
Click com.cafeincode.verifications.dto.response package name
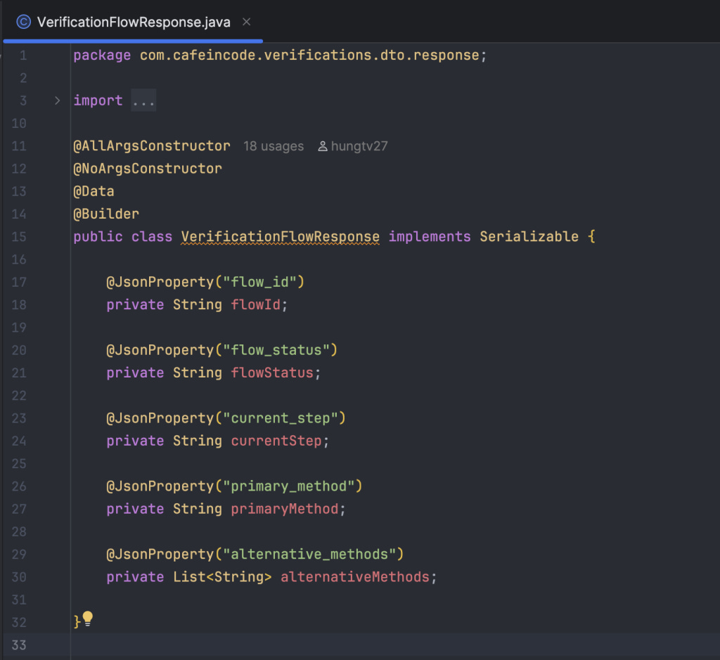coord(309,56)
